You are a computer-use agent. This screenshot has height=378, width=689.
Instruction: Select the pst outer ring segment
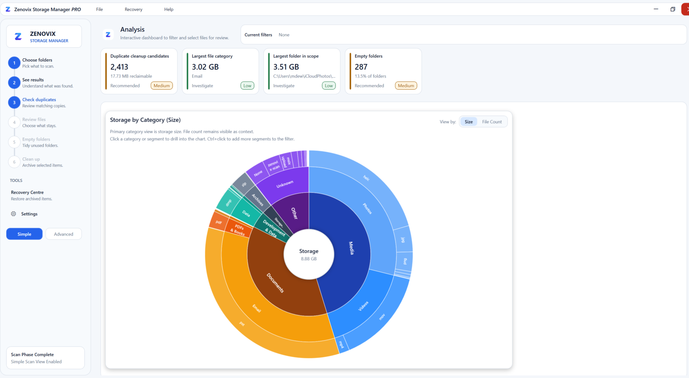[242, 323]
